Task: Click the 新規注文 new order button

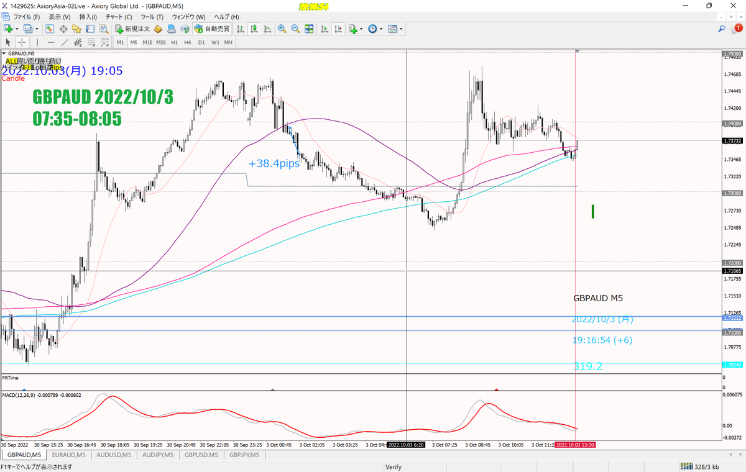Action: tap(131, 29)
